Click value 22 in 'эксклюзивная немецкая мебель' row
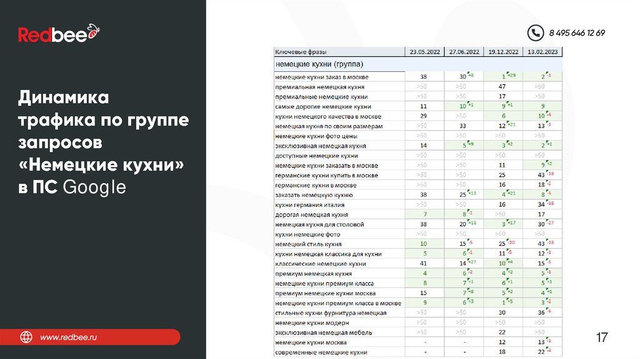Viewport: 640px width, 359px height. [502, 332]
